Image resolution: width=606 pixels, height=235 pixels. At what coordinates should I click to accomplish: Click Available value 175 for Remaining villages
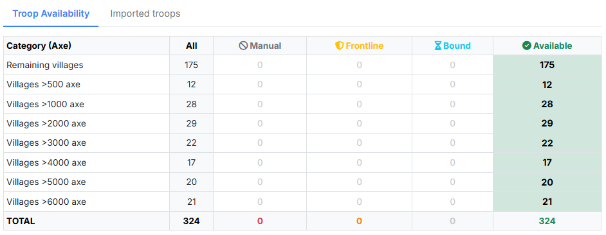(x=547, y=65)
